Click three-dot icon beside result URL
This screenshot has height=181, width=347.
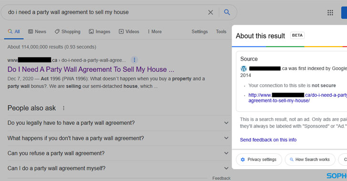(134, 60)
